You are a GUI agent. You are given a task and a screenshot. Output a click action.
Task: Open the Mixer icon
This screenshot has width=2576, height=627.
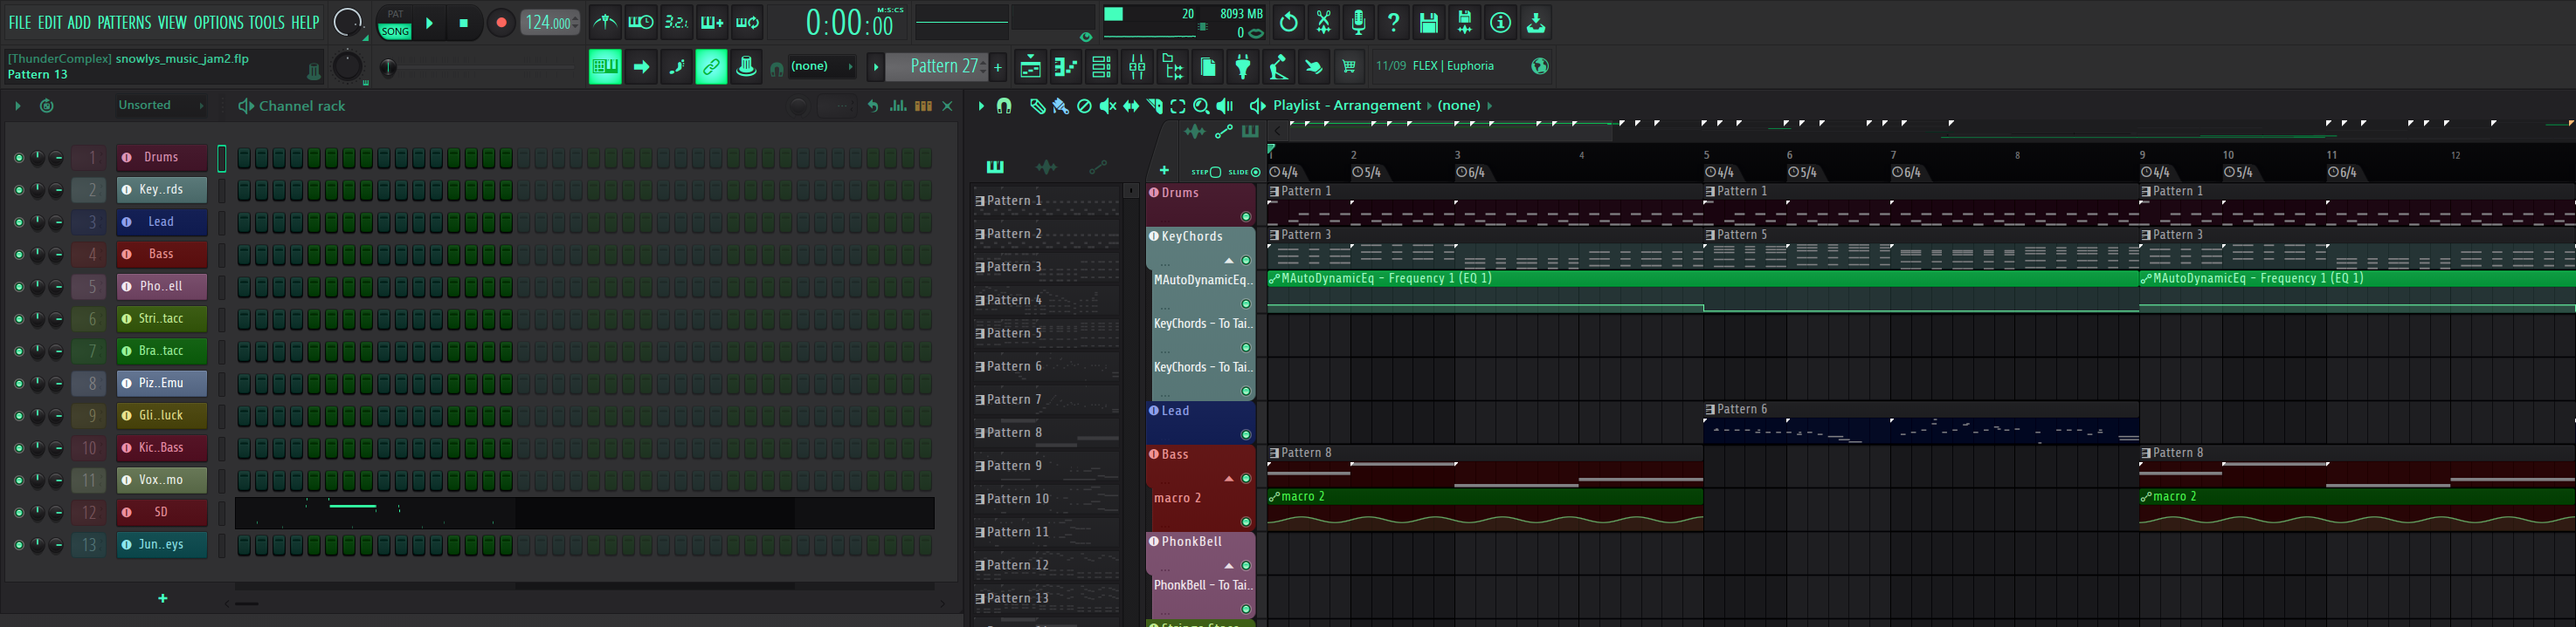pos(1137,67)
